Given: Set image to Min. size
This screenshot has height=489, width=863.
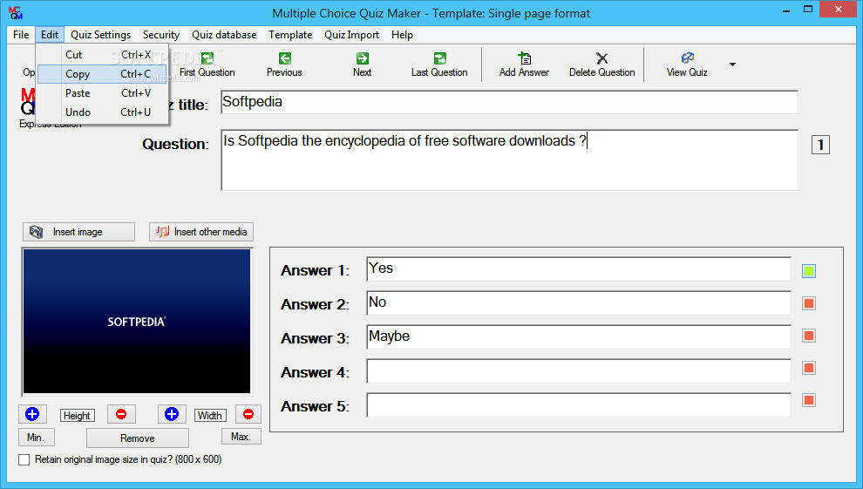Looking at the screenshot, I should point(36,438).
